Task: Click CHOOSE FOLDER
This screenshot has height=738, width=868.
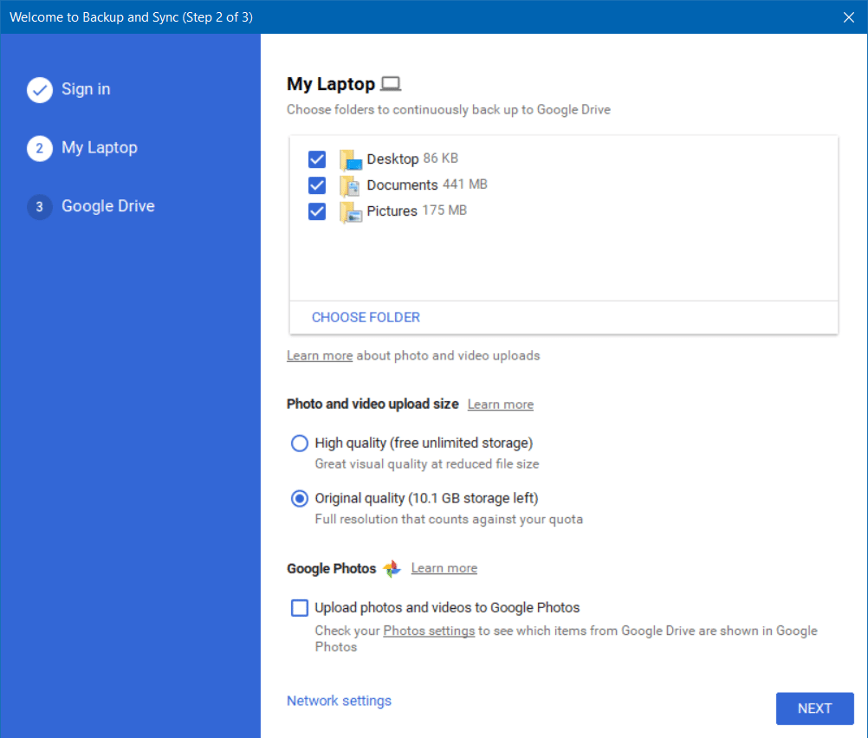Action: tap(366, 317)
